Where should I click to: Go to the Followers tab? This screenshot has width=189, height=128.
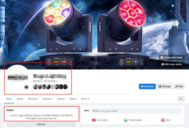click(x=47, y=99)
